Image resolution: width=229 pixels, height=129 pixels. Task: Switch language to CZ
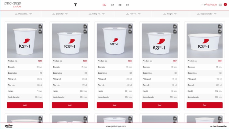pos(112,5)
